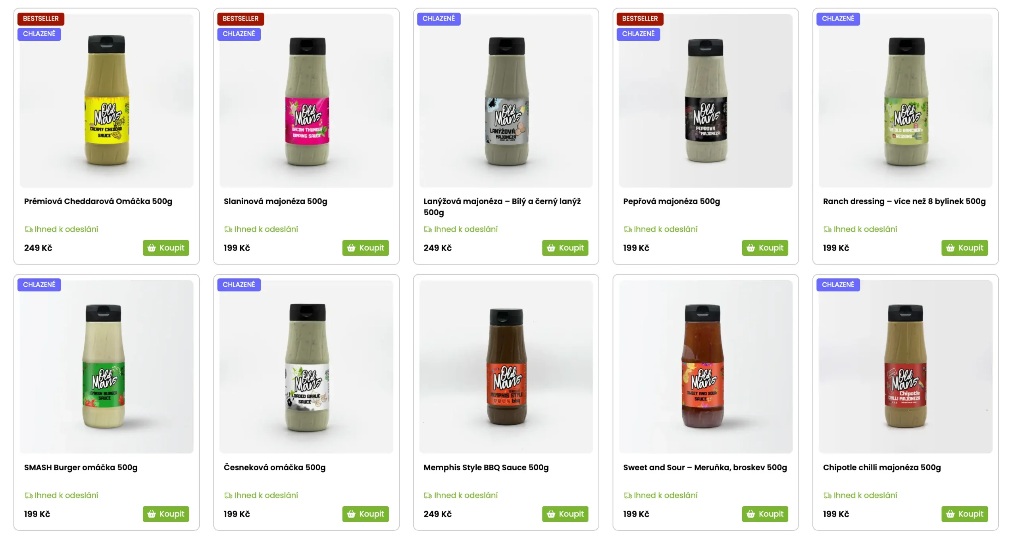This screenshot has height=536, width=1016.
Task: Click the CHLAZENÉ badge on SMASH Burger omáčka
Action: tap(39, 285)
